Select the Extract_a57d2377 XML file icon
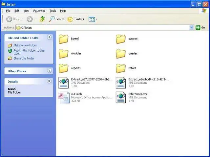 click(63, 83)
